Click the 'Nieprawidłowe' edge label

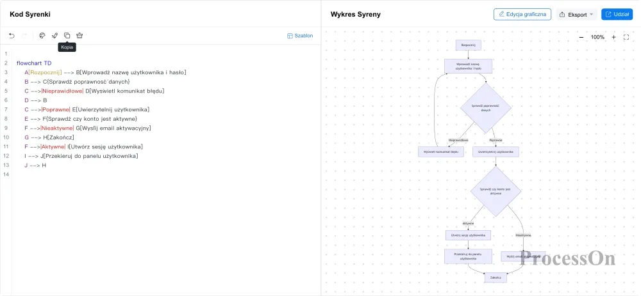click(x=458, y=140)
